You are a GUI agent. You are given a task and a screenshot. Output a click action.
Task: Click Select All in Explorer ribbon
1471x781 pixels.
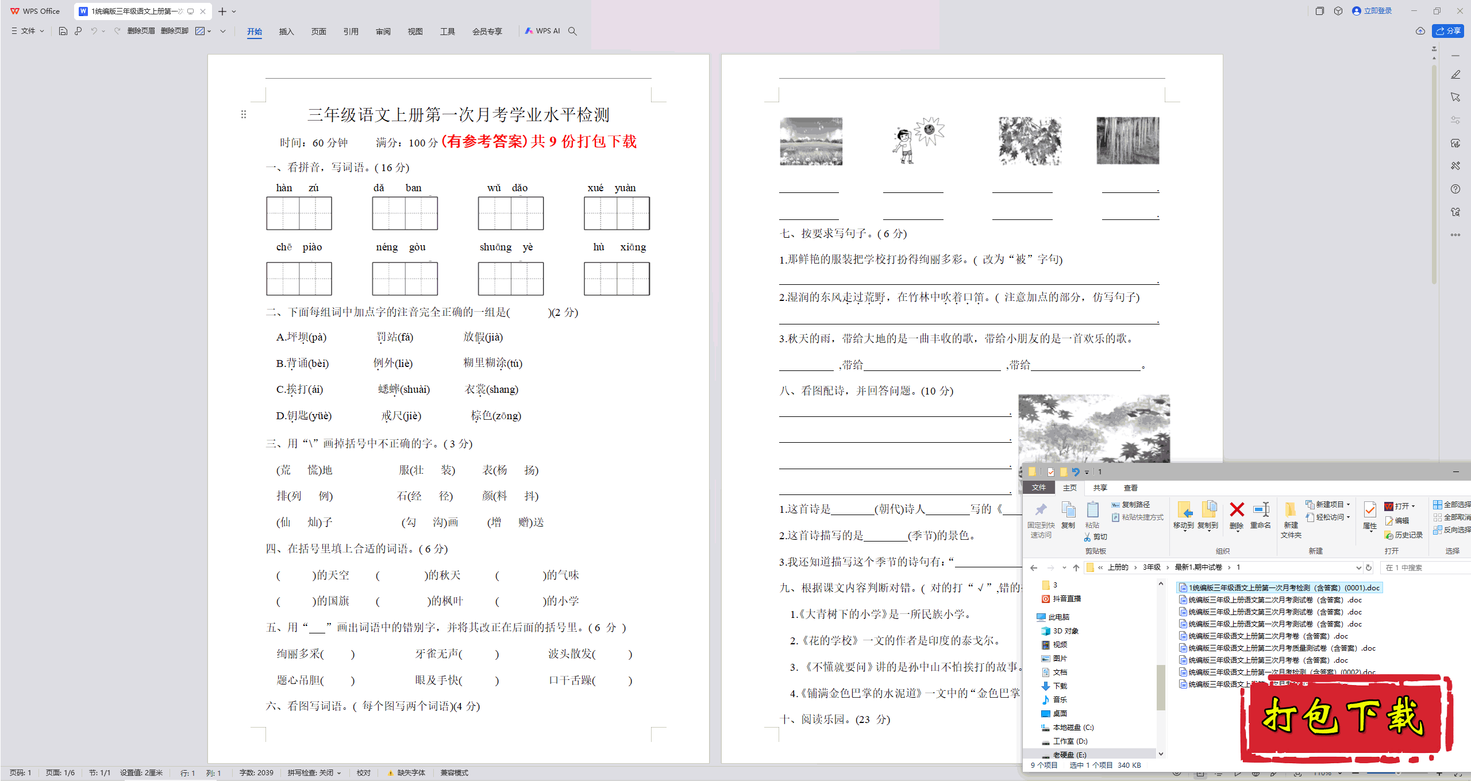pyautogui.click(x=1452, y=504)
